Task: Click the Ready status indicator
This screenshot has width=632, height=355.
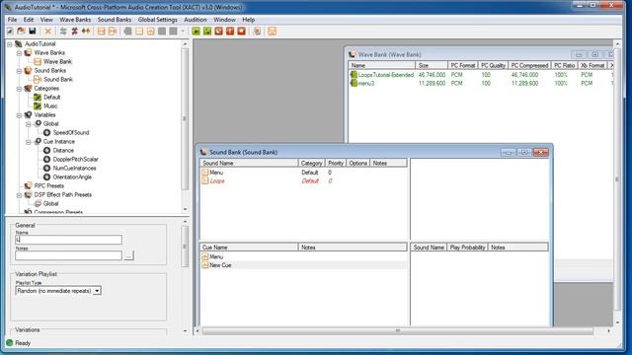Action: (18, 343)
